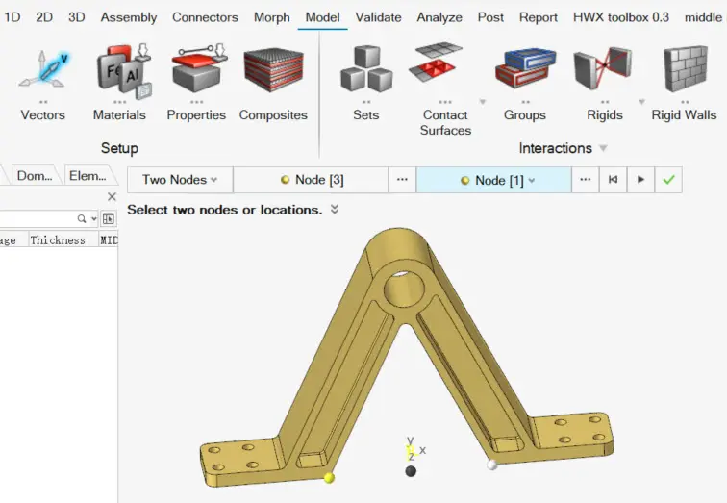The image size is (727, 503).
Task: Switch to the Connectors ribbon tab
Action: tap(205, 17)
